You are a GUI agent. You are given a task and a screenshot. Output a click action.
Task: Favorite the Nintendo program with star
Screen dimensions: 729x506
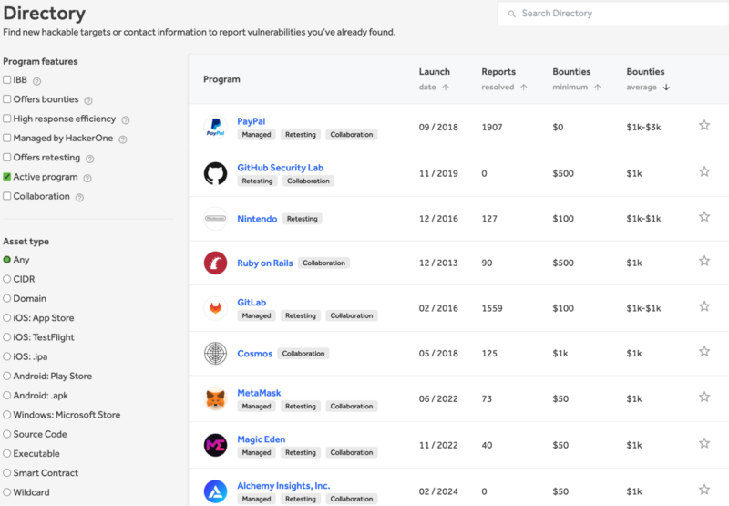click(704, 217)
